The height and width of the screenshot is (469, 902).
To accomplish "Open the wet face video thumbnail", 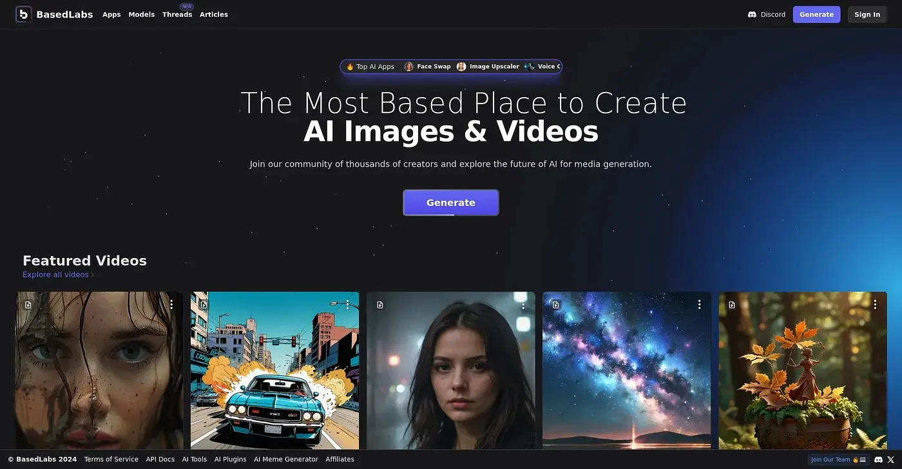I will click(99, 371).
